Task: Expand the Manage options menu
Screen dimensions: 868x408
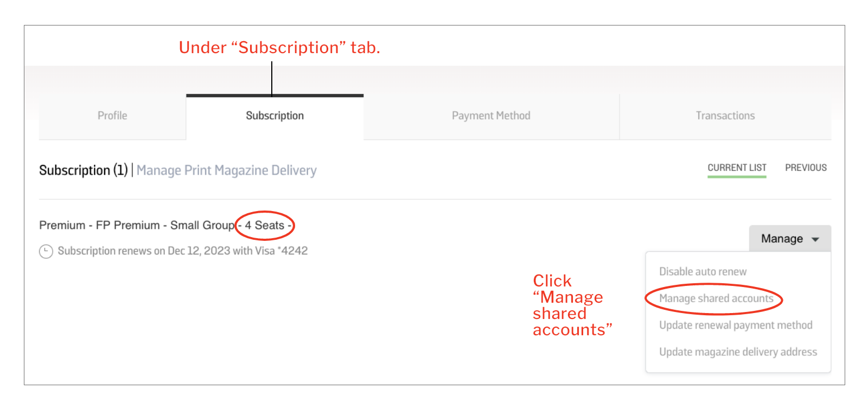Action: 790,239
